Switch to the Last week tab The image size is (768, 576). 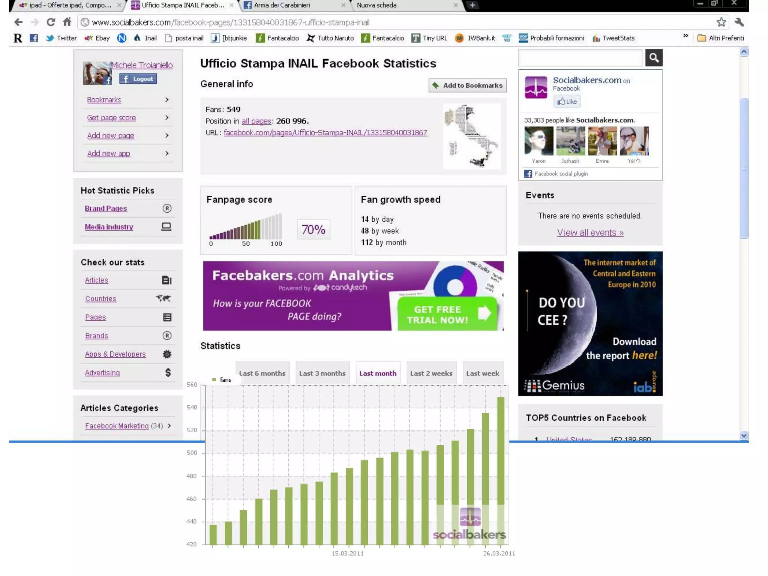482,373
